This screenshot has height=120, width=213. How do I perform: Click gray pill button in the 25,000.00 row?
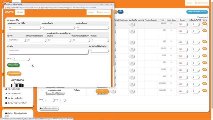click(x=132, y=91)
